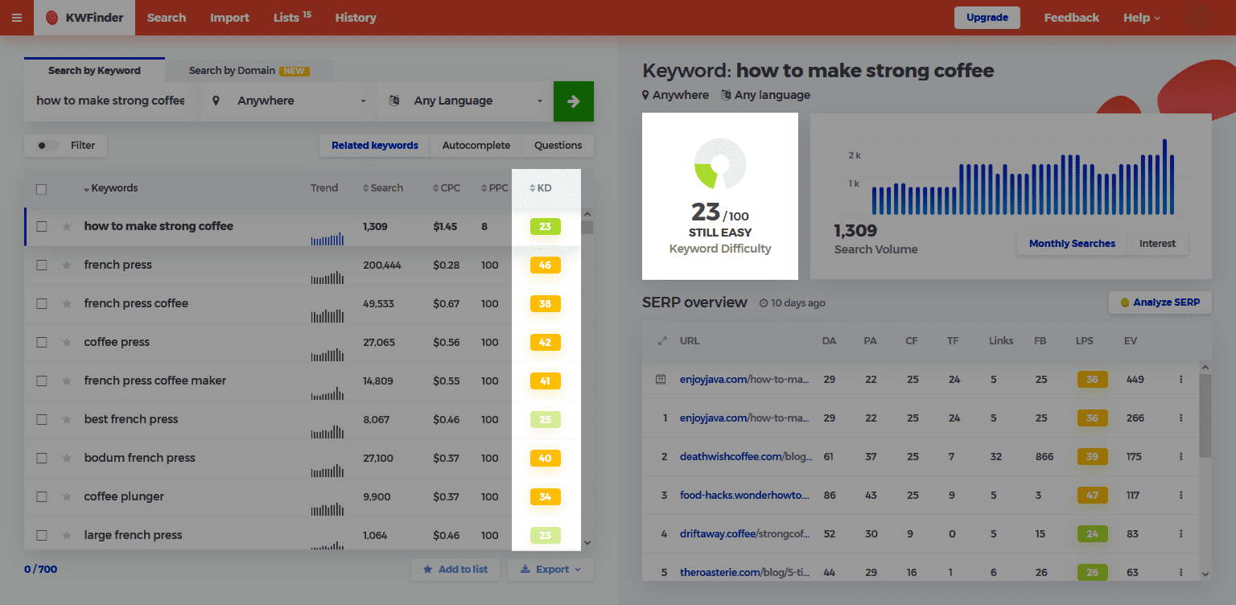Open options for first enjoyjava.com row

coord(1181,379)
